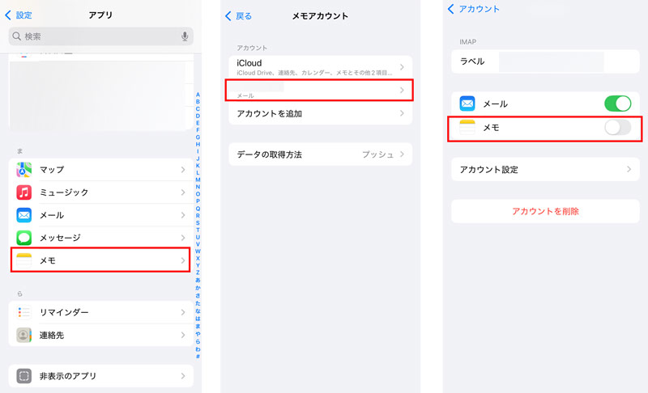
Task: Tap the Reminders app icon
Action: (x=24, y=312)
